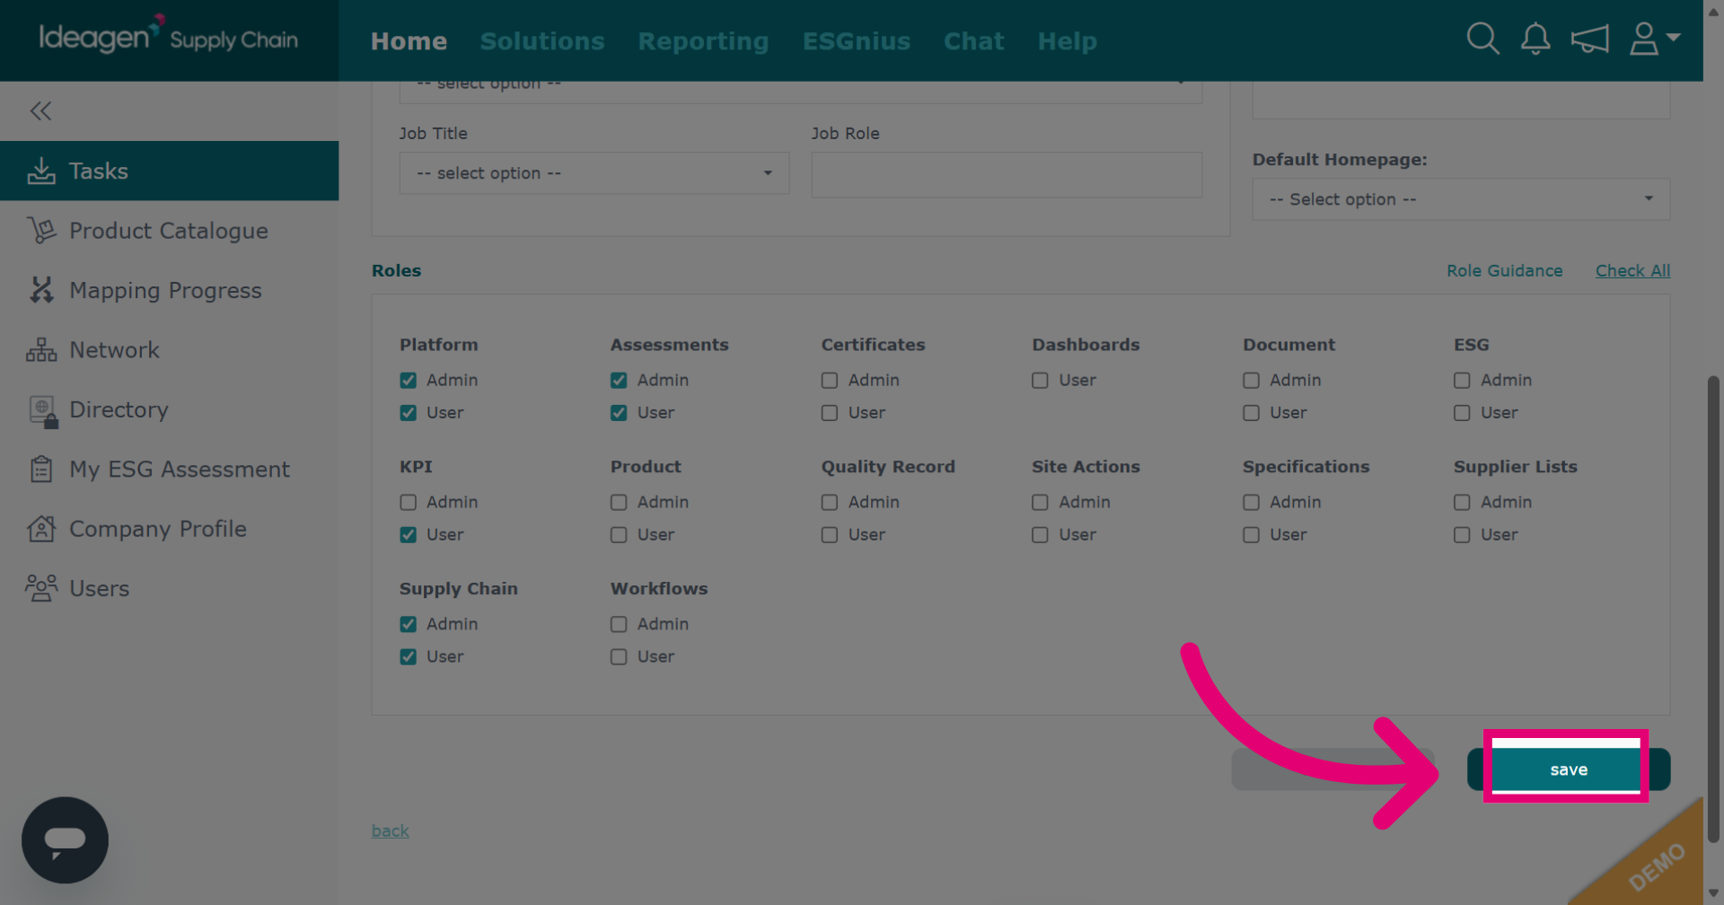Uncheck Supply Chain Admin role
The width and height of the screenshot is (1724, 905).
(409, 624)
